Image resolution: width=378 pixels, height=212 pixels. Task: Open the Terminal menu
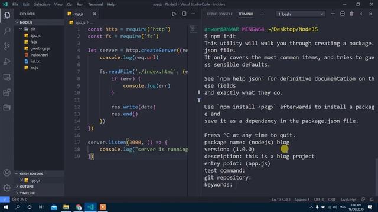pyautogui.click(x=95, y=4)
